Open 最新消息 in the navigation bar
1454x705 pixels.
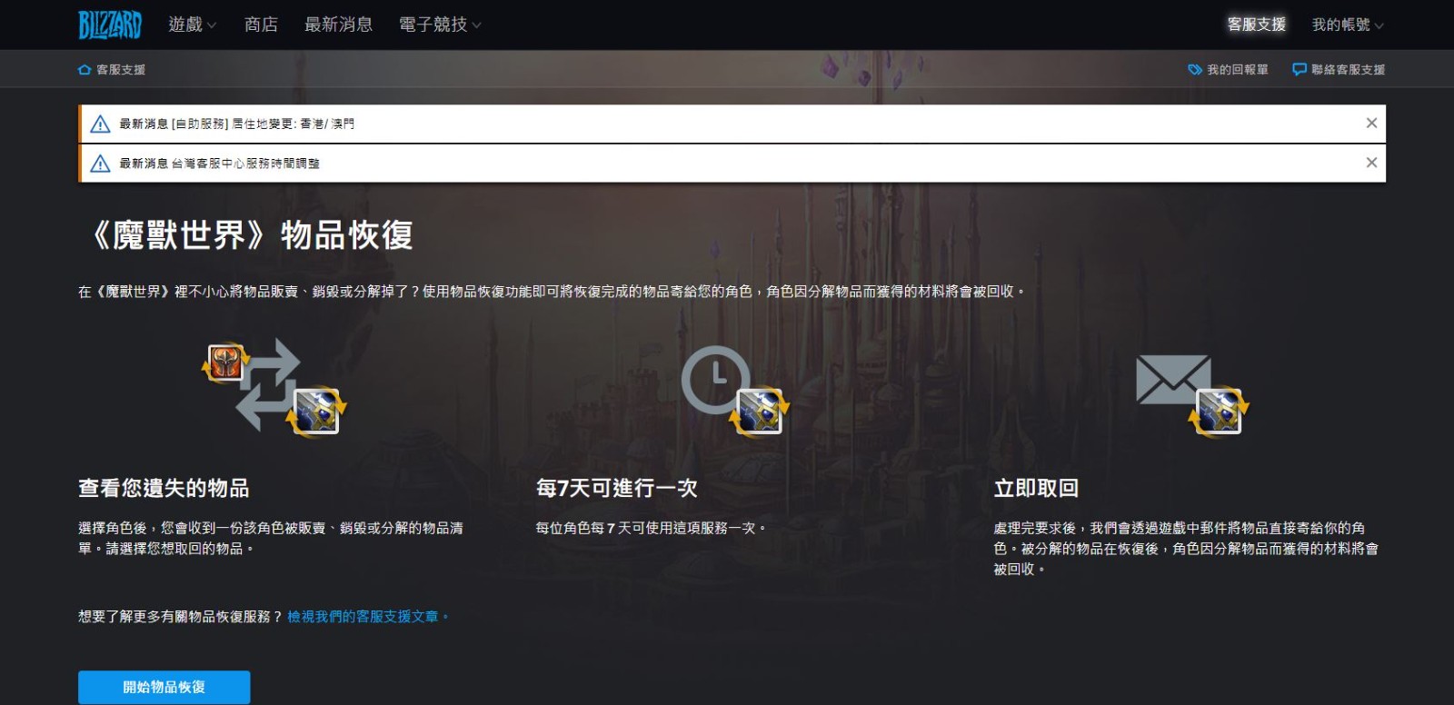338,25
